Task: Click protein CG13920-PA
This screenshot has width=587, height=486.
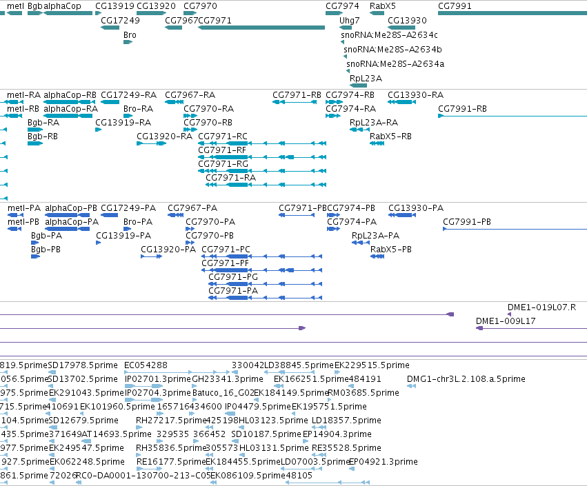Action: click(168, 250)
